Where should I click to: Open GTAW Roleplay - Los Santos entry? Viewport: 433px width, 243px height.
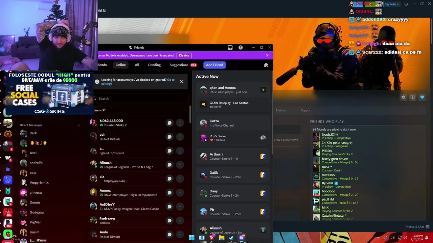233,105
